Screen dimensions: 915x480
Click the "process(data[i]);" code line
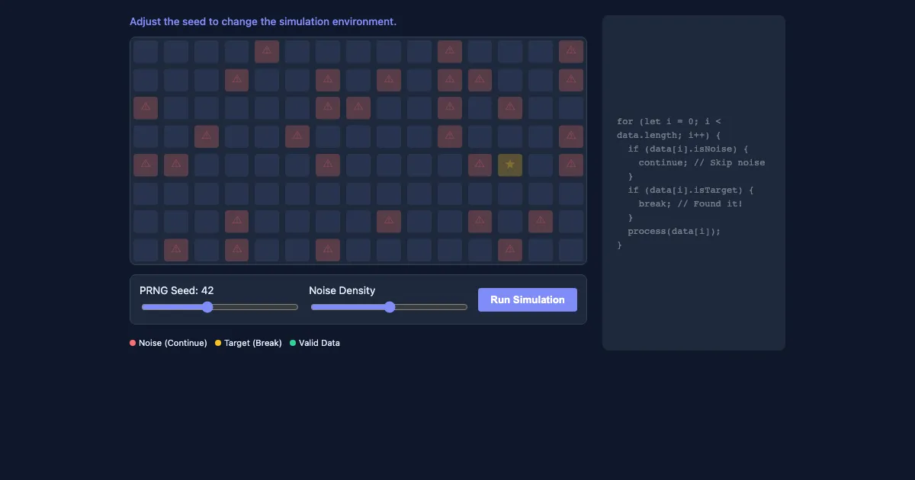[x=674, y=231]
